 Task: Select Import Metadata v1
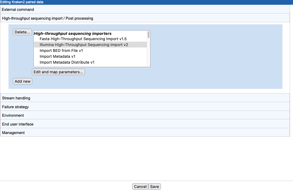[57, 56]
